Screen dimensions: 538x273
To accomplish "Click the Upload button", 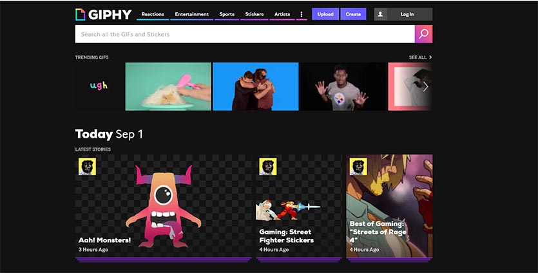I will coord(325,14).
